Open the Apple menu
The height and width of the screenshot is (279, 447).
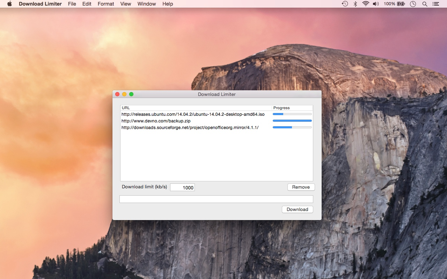(9, 4)
